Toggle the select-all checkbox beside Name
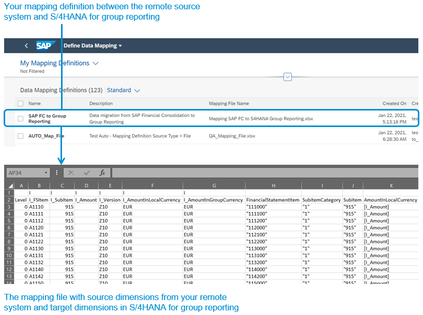Viewport: 423px width, 315px height. [x=21, y=103]
